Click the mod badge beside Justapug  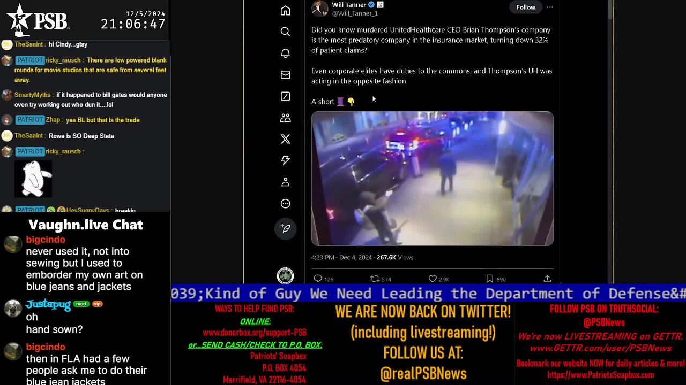click(81, 304)
